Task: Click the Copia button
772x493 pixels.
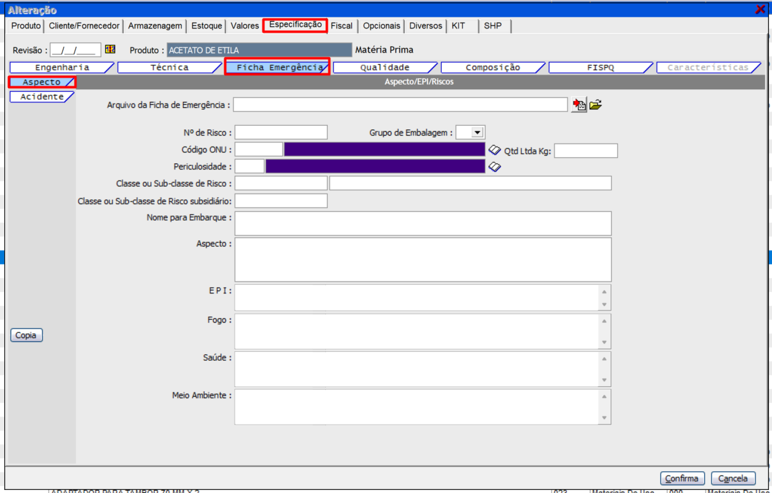Action: pos(26,335)
